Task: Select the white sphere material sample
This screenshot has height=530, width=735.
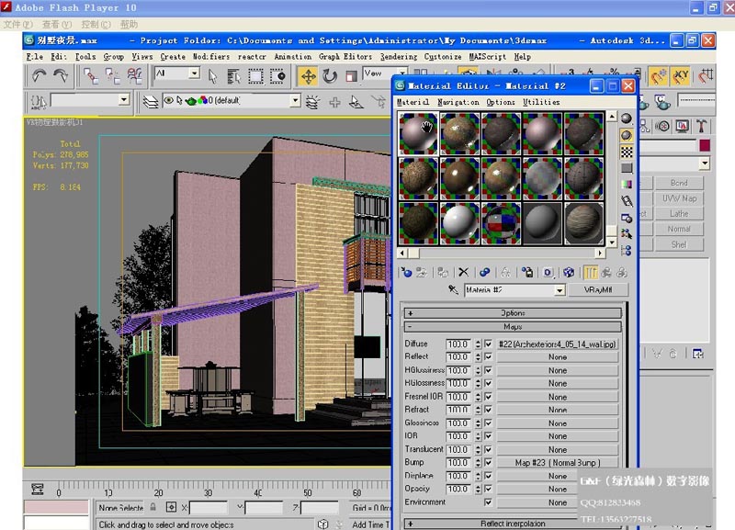Action: 459,223
